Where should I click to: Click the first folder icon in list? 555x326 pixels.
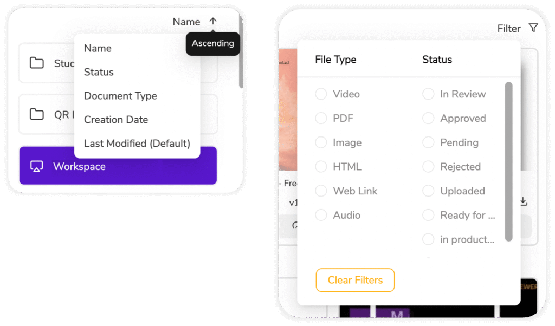tap(36, 63)
